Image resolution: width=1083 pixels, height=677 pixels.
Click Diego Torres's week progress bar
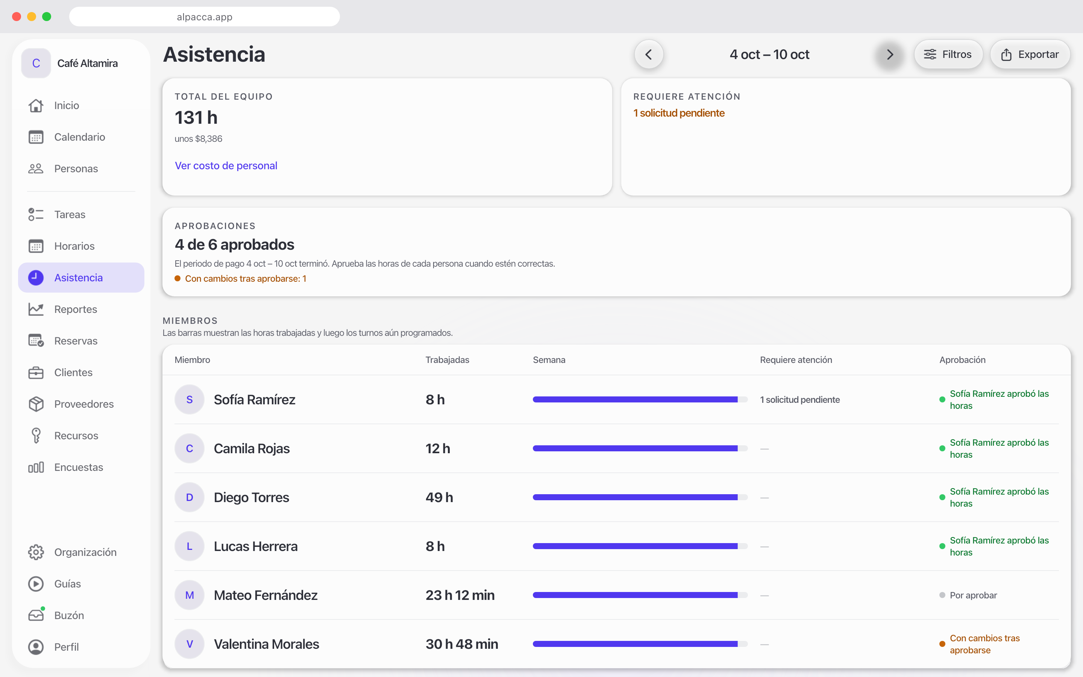[640, 497]
